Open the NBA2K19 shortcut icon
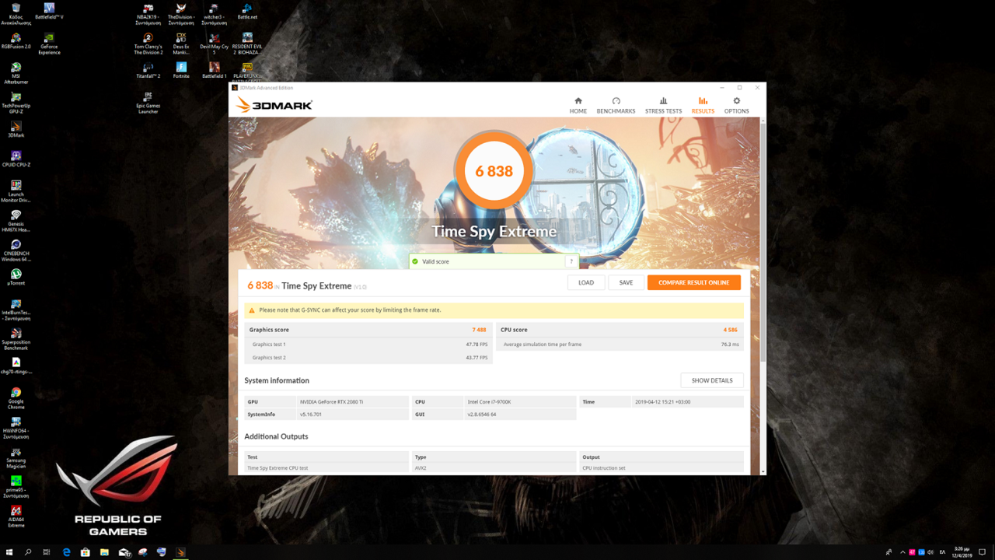The image size is (995, 560). [x=148, y=14]
